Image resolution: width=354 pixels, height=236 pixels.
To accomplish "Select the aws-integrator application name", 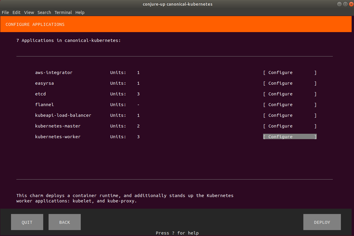I will click(54, 73).
